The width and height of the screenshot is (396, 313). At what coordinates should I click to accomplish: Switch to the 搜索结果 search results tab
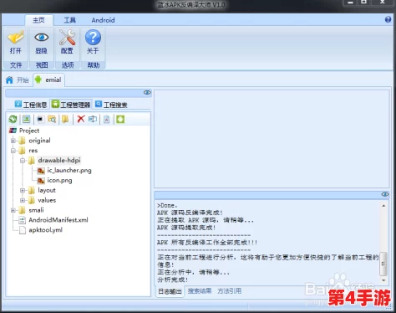tap(200, 291)
